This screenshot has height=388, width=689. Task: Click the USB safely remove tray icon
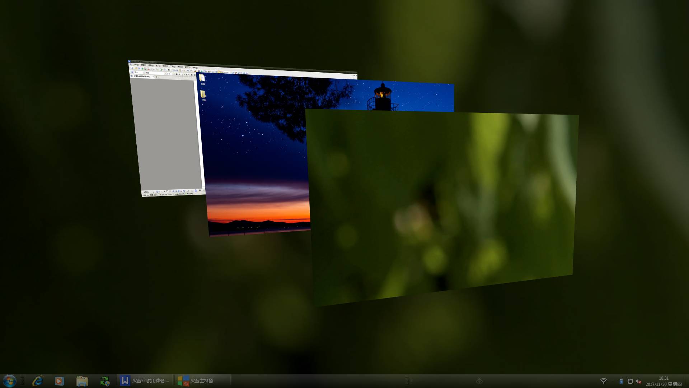tap(621, 381)
